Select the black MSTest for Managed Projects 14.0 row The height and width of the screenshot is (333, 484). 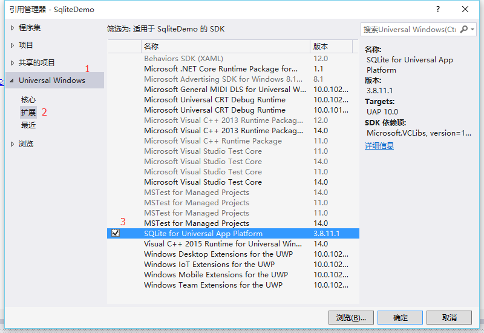[233, 223]
